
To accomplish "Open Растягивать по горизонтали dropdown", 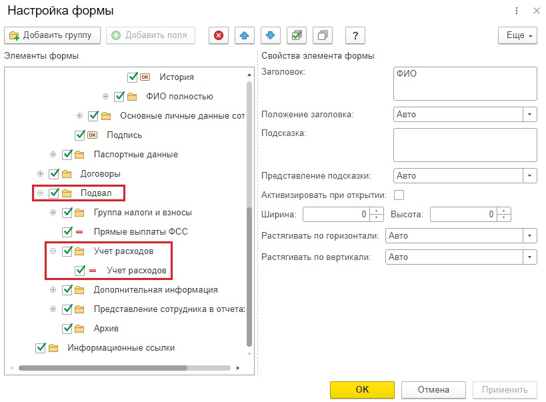I will point(529,236).
